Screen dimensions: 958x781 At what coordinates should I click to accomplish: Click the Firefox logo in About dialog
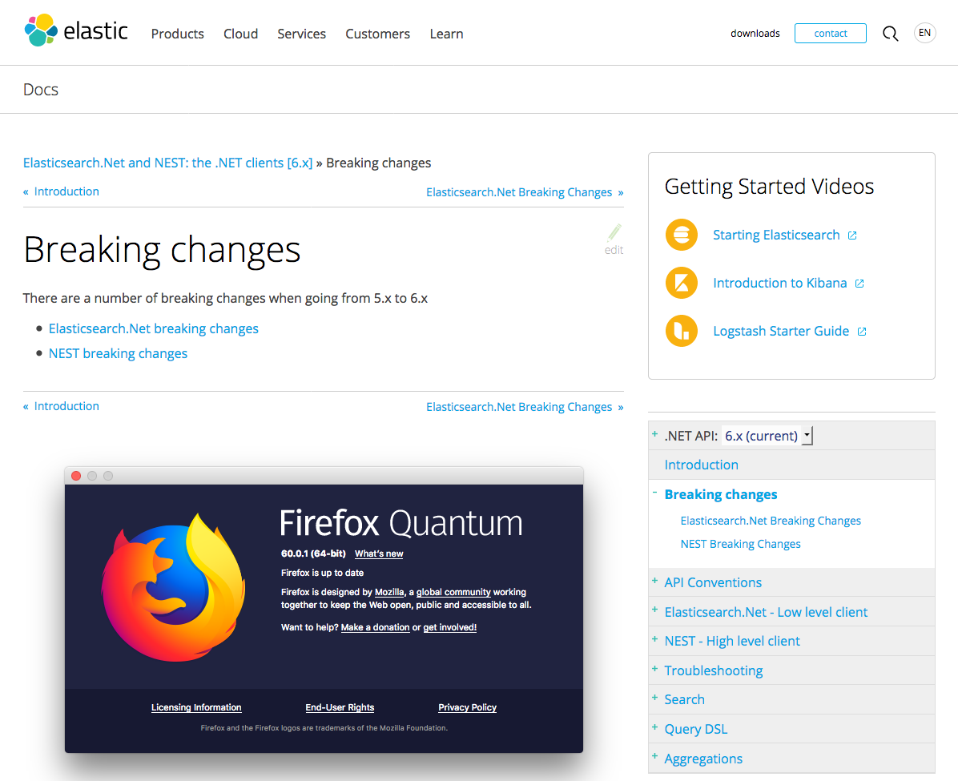pos(174,588)
